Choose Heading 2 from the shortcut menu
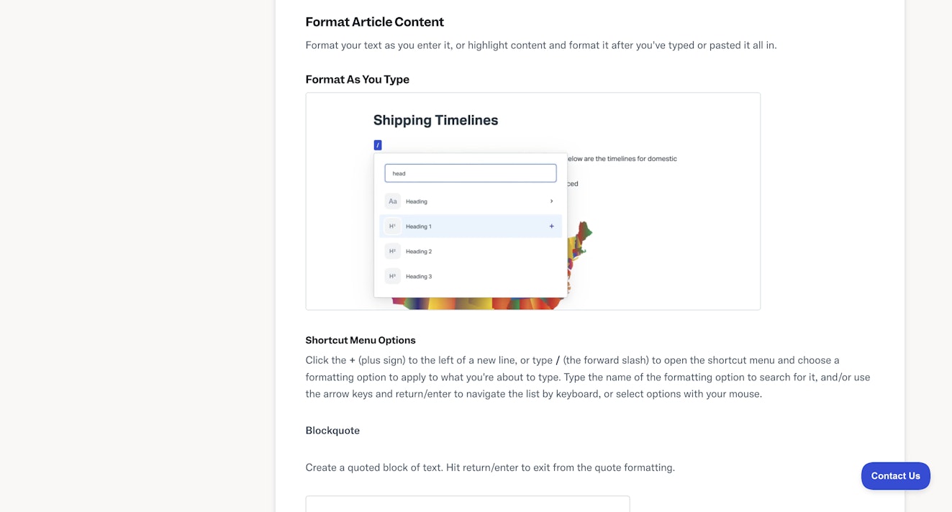This screenshot has width=952, height=512. pyautogui.click(x=419, y=252)
